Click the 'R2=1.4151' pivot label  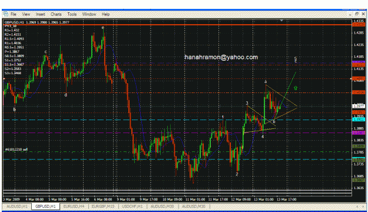pyautogui.click(x=13, y=35)
